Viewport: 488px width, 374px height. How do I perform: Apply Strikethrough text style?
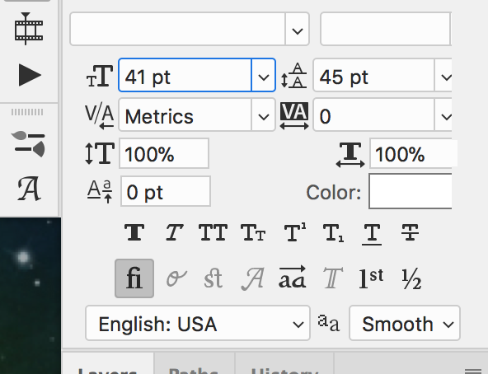pyautogui.click(x=411, y=232)
